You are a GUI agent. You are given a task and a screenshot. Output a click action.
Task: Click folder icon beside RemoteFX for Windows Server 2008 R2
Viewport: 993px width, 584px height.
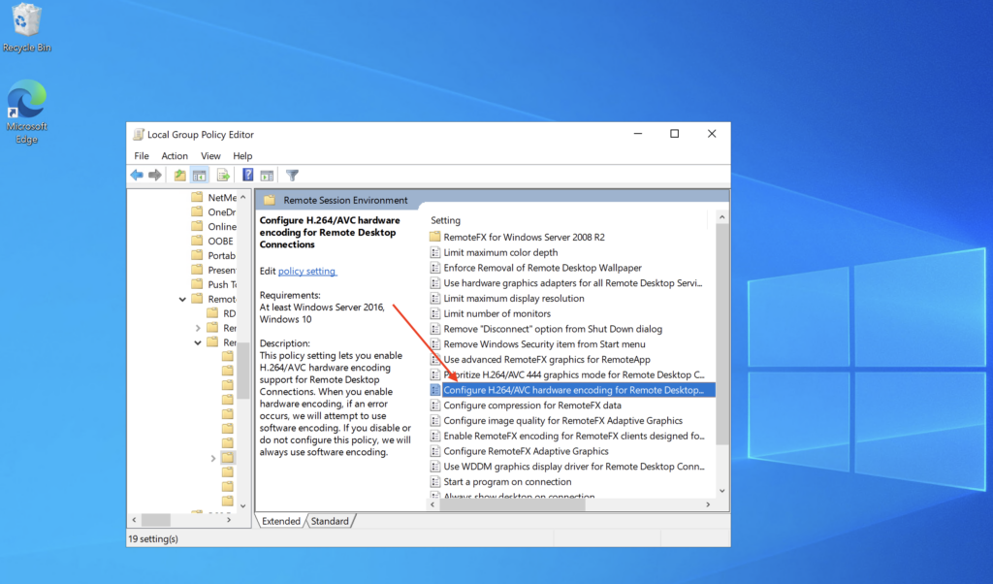click(435, 237)
